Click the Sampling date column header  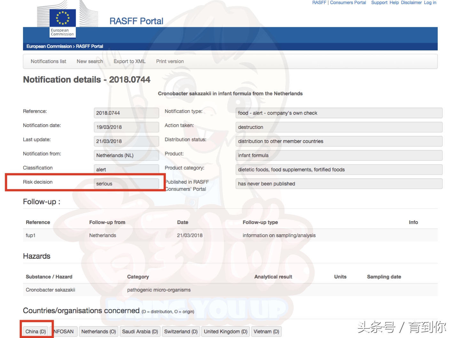tap(384, 277)
